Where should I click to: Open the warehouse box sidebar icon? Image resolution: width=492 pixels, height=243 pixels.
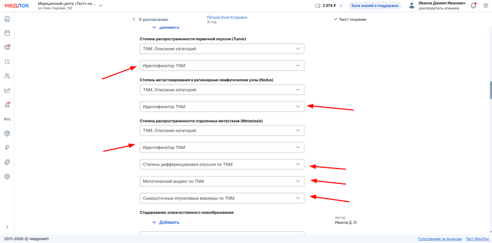click(x=7, y=133)
